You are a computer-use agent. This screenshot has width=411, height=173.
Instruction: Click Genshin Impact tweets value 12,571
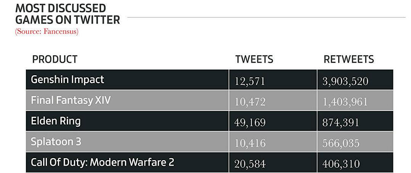pyautogui.click(x=250, y=81)
